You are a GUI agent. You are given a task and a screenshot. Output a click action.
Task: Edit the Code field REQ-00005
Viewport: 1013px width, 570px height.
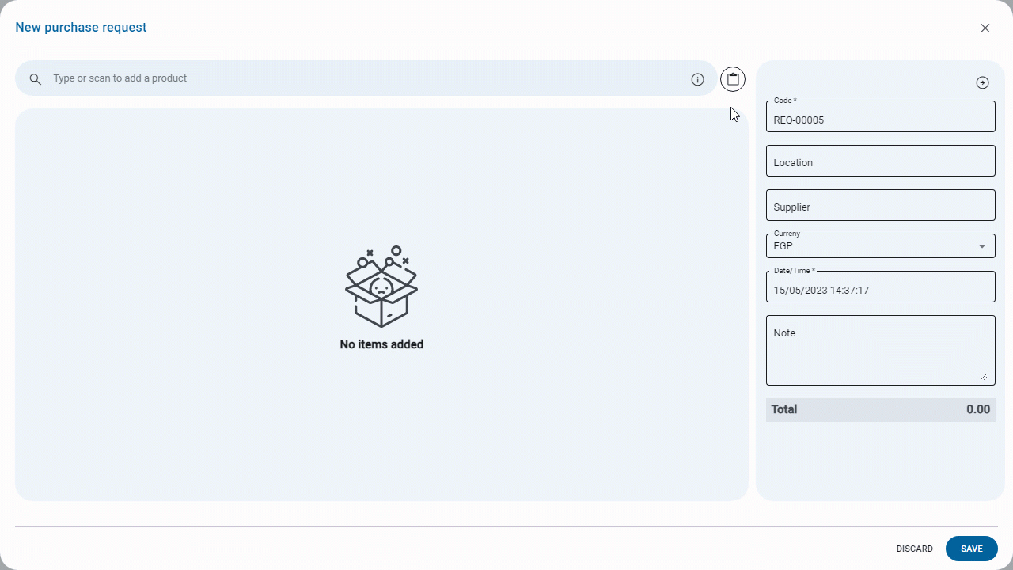pos(880,116)
